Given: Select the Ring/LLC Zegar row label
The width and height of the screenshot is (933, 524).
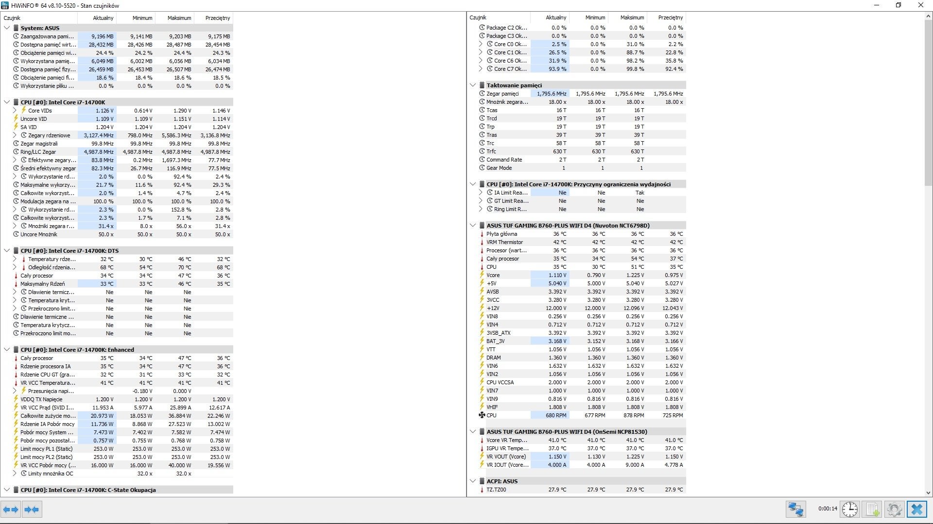Looking at the screenshot, I should click(x=38, y=152).
